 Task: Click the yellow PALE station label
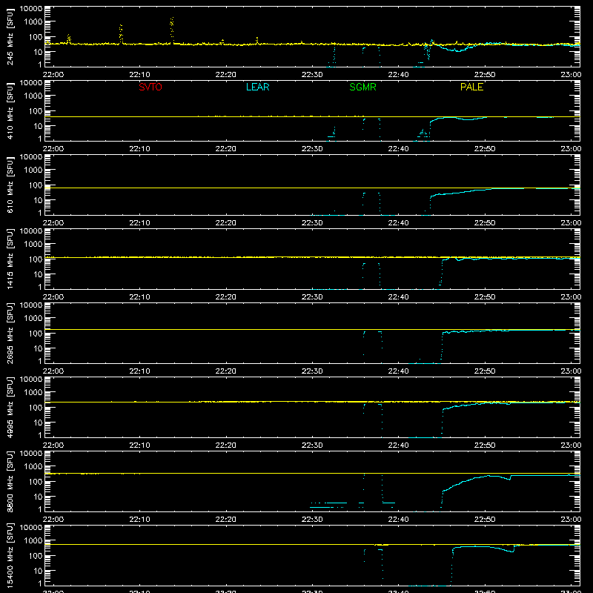(x=471, y=87)
